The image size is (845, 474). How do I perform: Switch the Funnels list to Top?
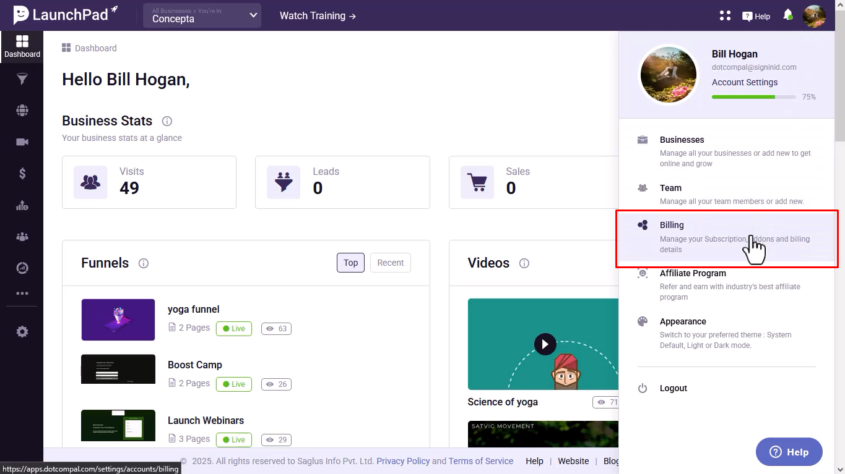click(x=350, y=263)
